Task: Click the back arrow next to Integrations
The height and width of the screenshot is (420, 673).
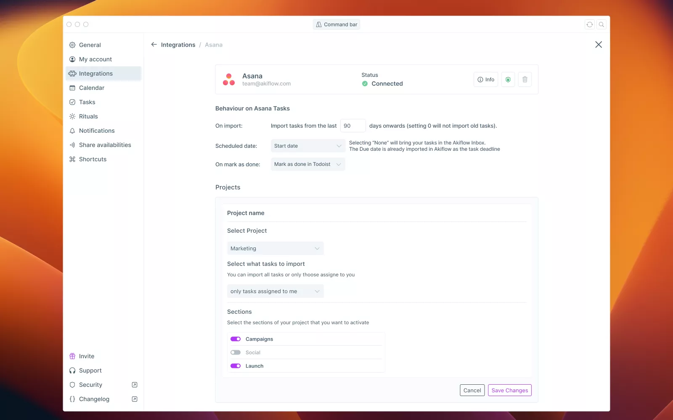Action: coord(154,45)
